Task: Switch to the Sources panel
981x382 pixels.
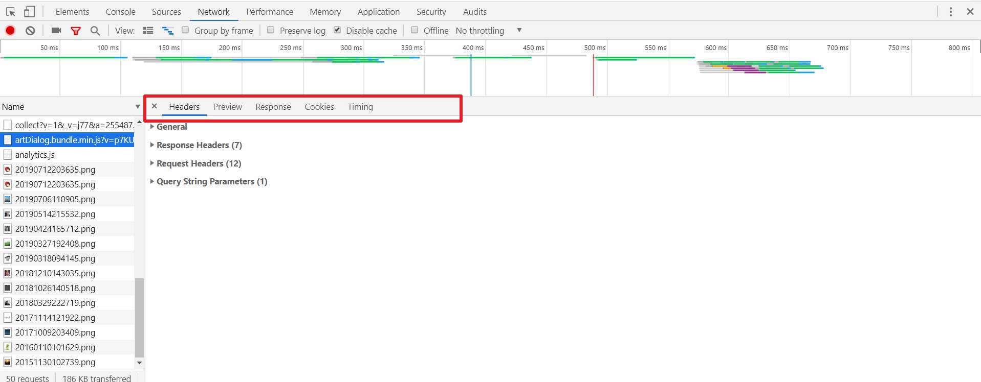Action: coord(166,12)
